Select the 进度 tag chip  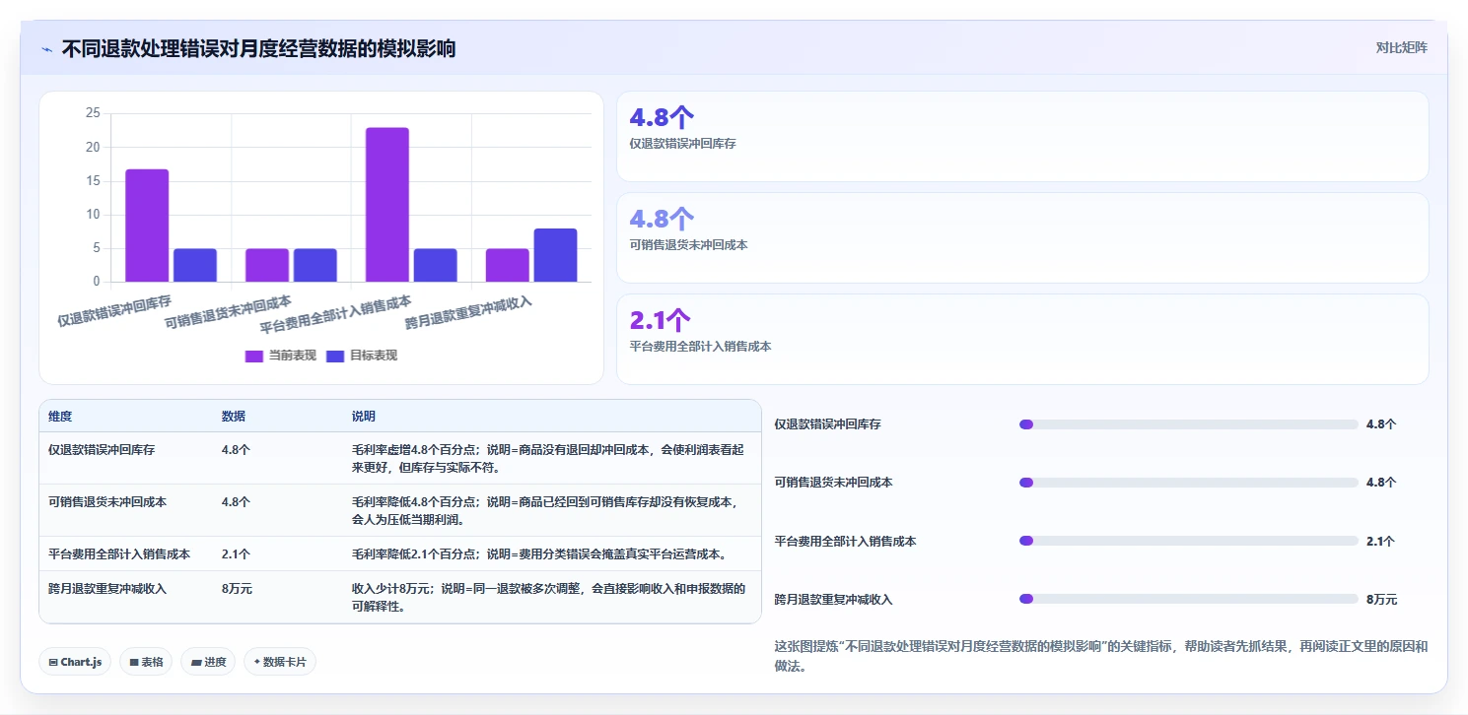tap(208, 662)
